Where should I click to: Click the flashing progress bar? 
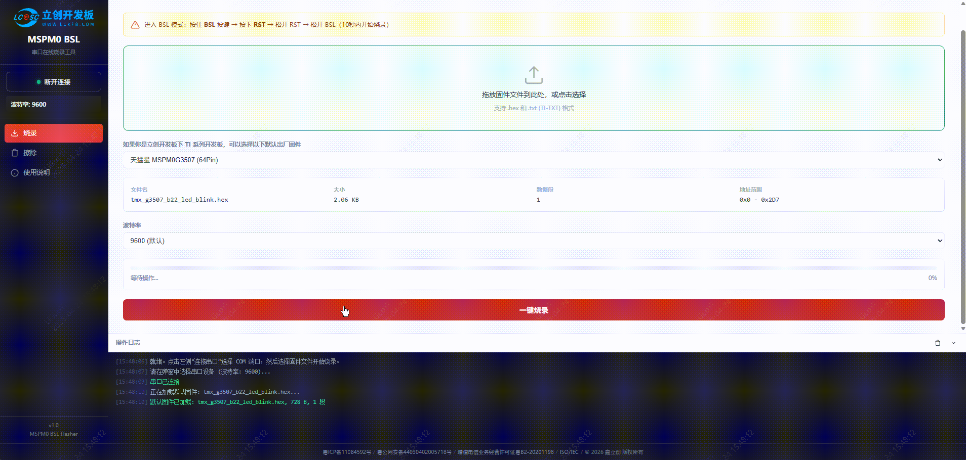pos(534,268)
